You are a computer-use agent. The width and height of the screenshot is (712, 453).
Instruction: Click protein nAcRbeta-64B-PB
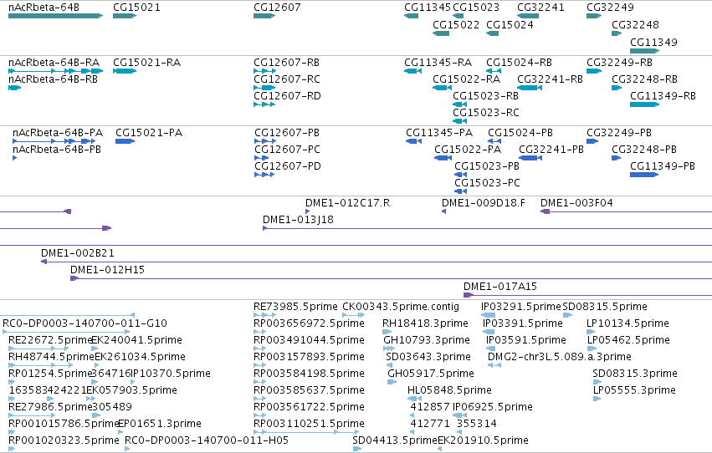pyautogui.click(x=15, y=158)
